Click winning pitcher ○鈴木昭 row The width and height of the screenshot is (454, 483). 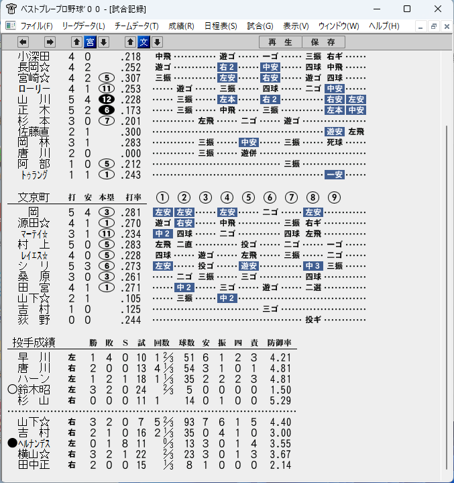point(149,390)
